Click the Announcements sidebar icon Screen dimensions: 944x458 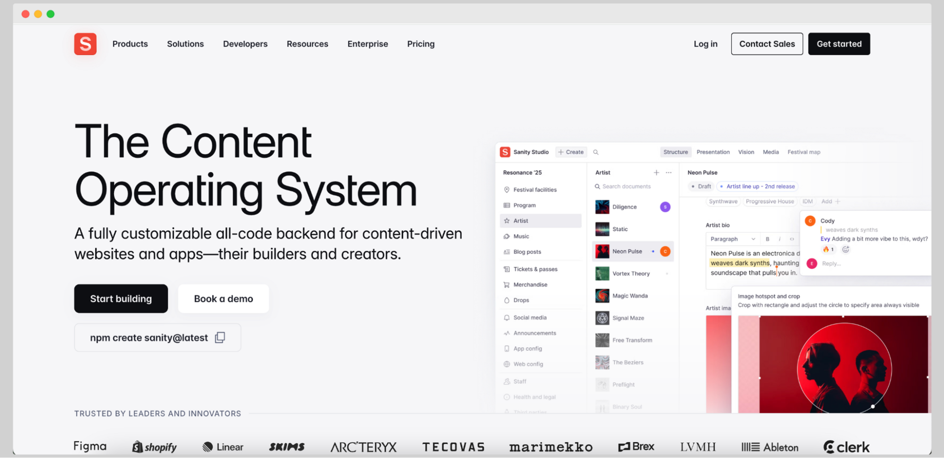pyautogui.click(x=507, y=333)
